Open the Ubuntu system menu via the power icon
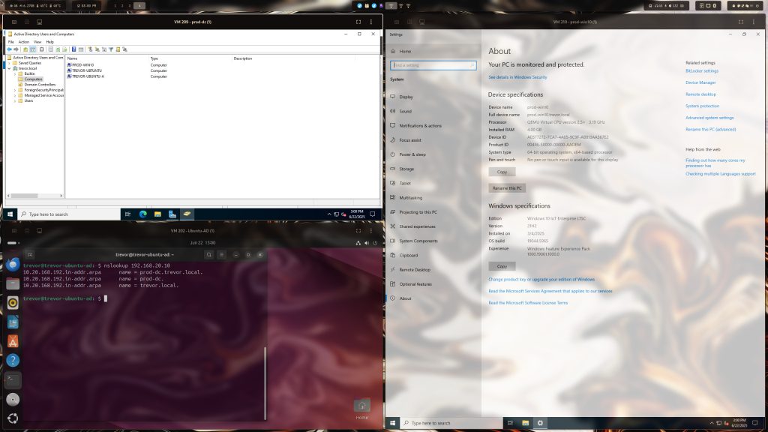768x432 pixels. [375, 243]
